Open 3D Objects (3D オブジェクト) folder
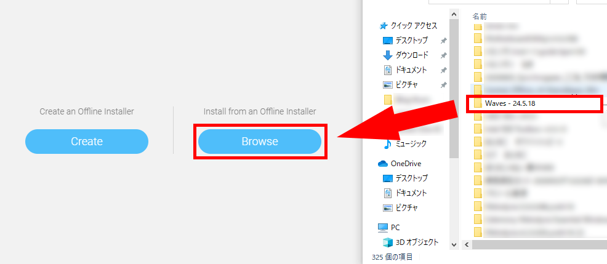This screenshot has height=264, width=607. pyautogui.click(x=388, y=242)
